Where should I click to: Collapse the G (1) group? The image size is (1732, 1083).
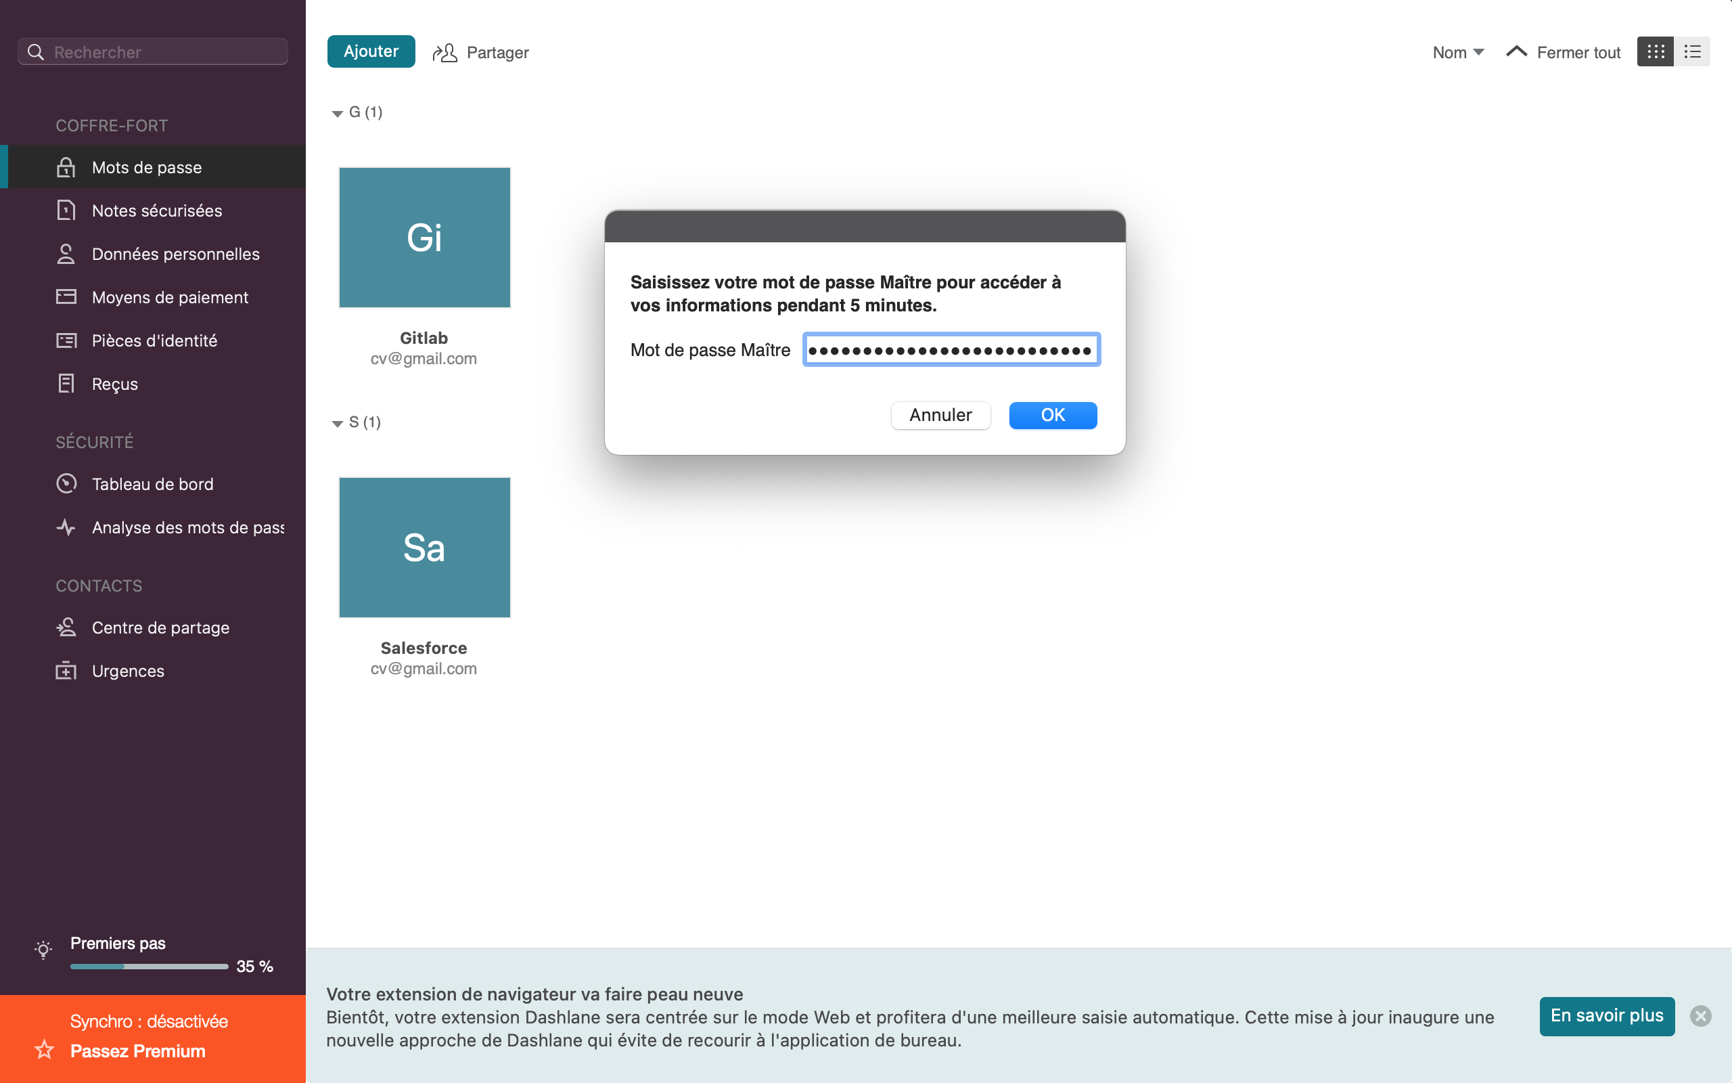click(337, 113)
